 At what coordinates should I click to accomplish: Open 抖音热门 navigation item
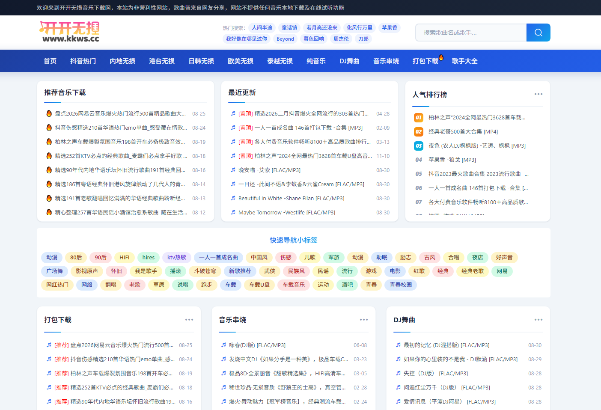(x=83, y=61)
